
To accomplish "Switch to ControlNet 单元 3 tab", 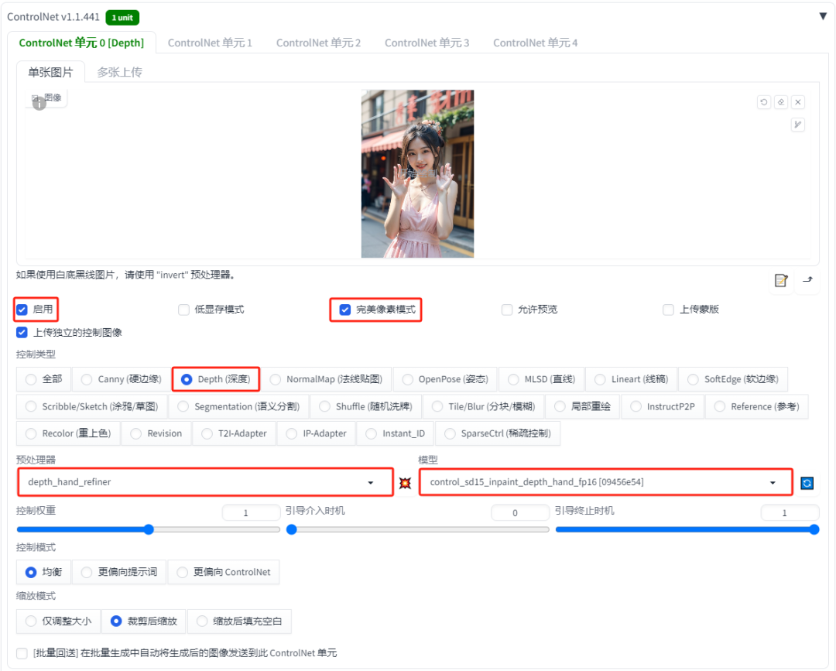I will pos(427,43).
